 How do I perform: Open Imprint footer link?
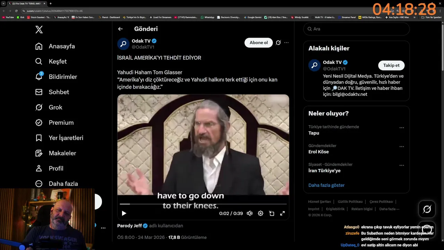314,209
